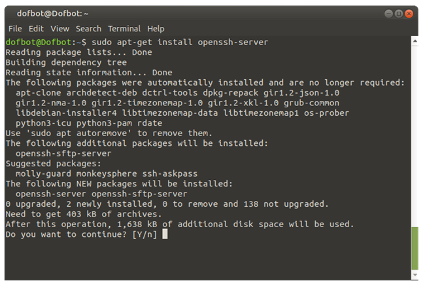Click the sudo apt-get install command text
The height and width of the screenshot is (286, 425).
[180, 42]
